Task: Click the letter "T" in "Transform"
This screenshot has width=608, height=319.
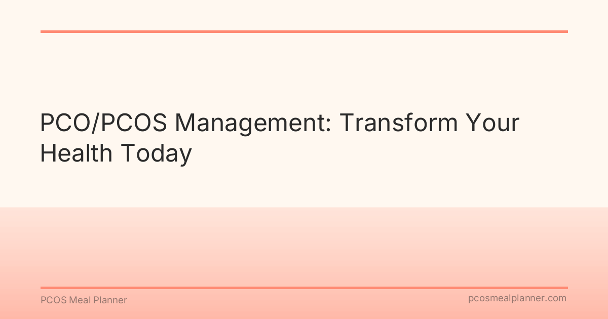Action: (x=346, y=124)
